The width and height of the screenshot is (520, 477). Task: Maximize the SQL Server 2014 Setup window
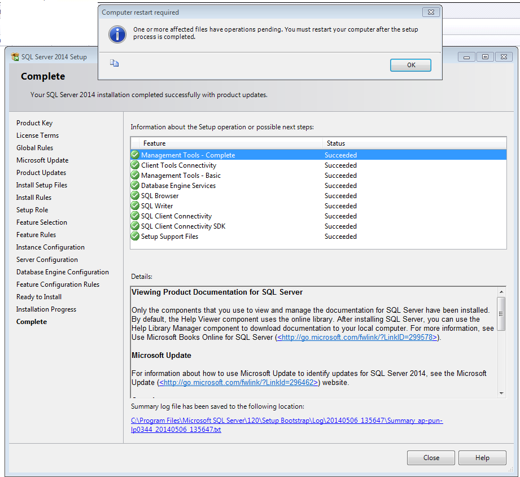coord(485,56)
